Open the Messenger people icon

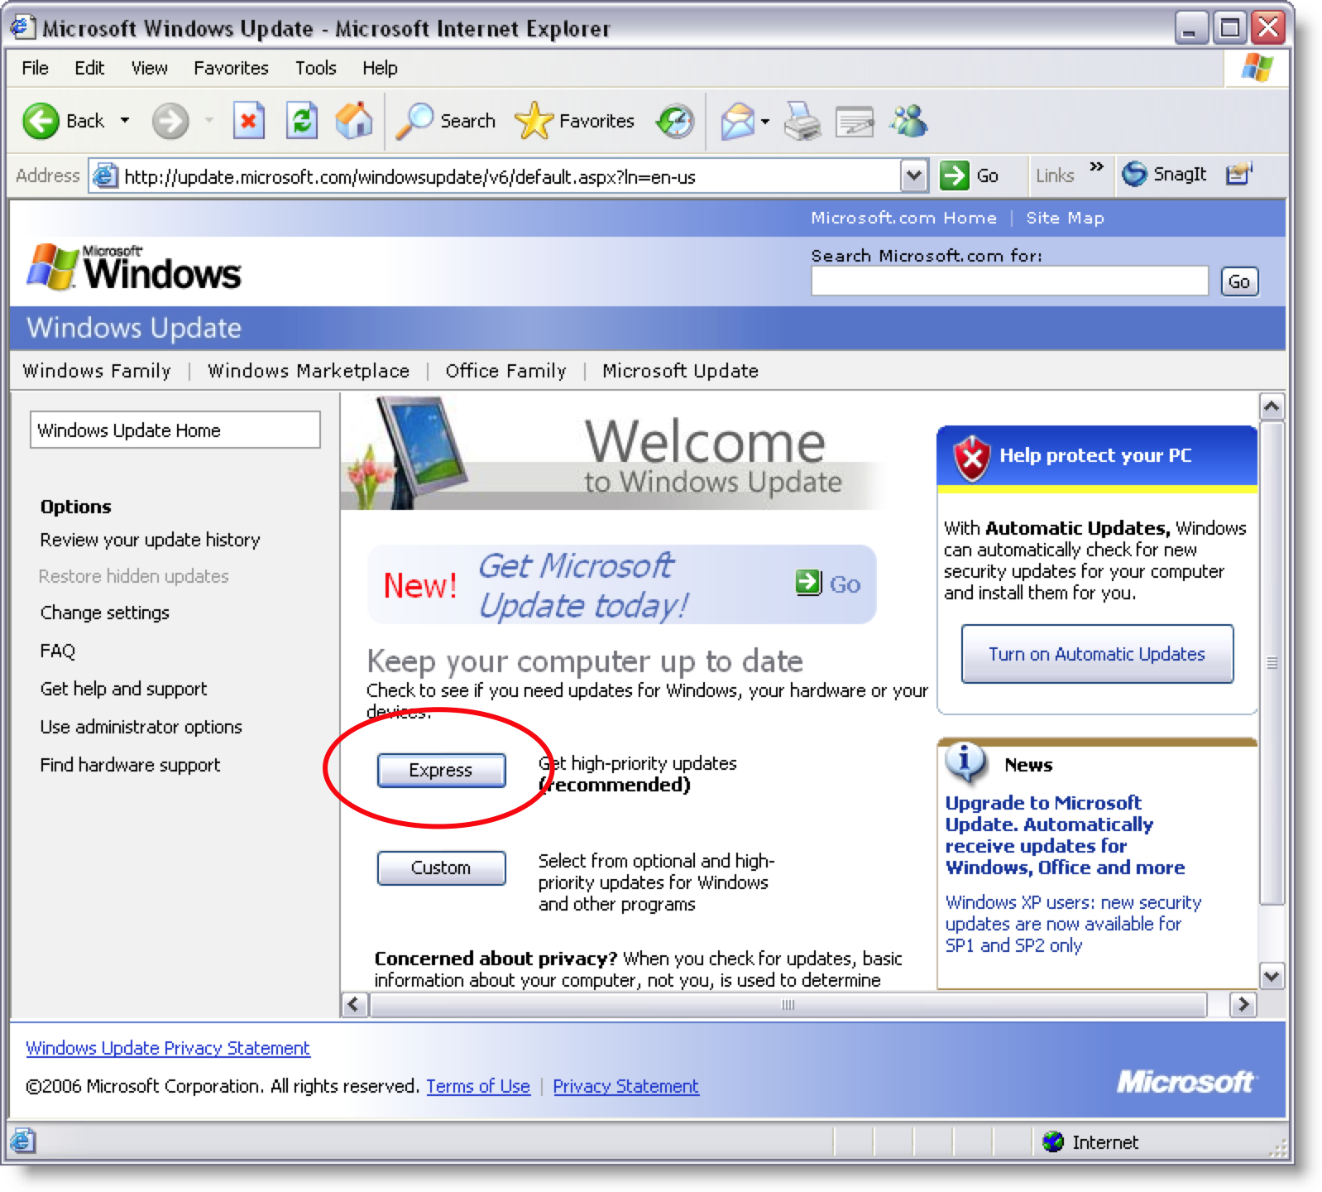pos(908,121)
